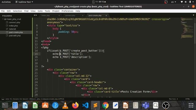The image size is (196, 110).
Task: Open the Help menu
Action: click(x=77, y=11)
